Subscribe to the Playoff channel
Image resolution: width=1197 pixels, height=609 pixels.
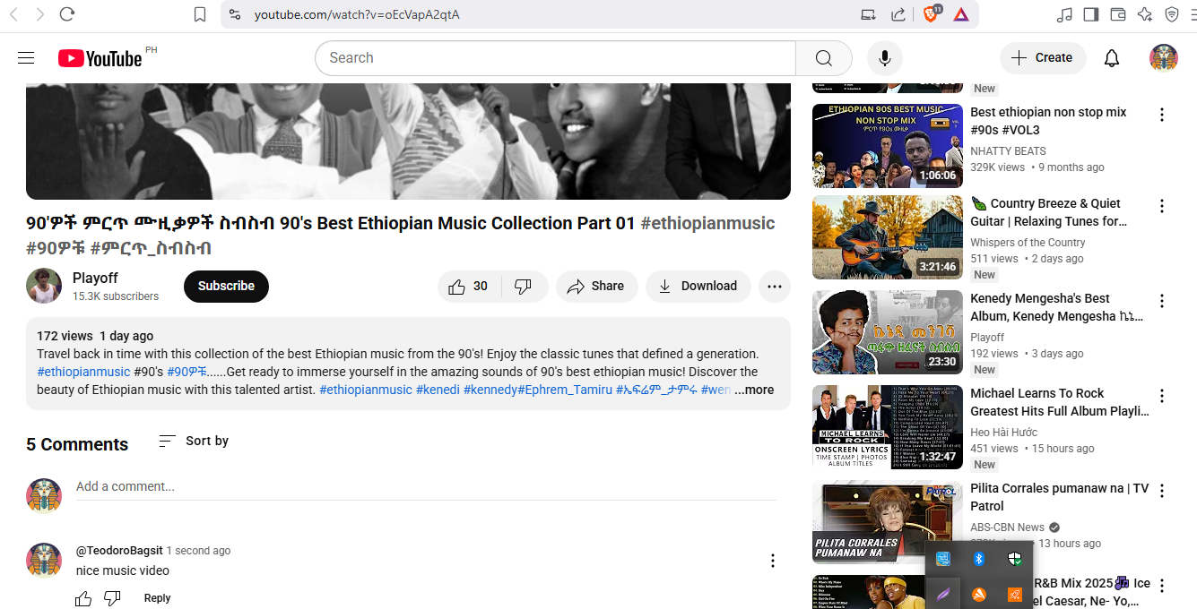[226, 287]
